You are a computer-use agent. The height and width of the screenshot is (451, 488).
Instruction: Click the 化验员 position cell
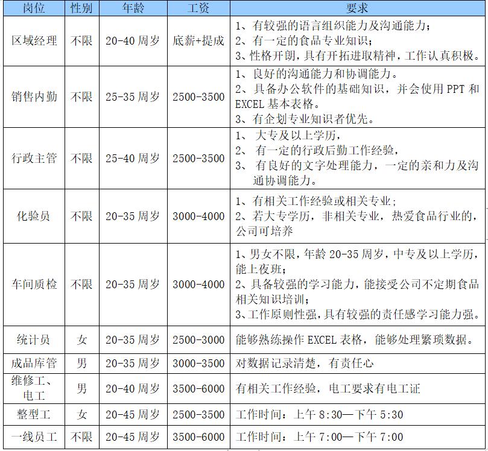click(x=34, y=216)
